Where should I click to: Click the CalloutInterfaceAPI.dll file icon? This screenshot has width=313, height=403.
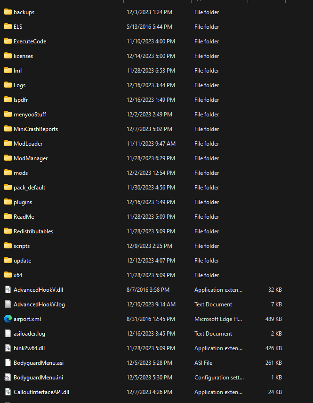coord(8,392)
